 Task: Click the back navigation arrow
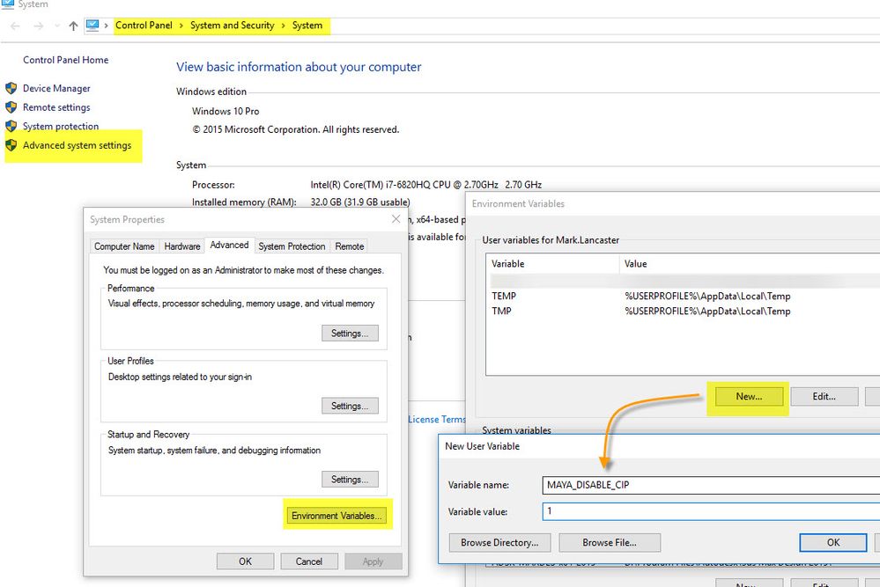click(x=14, y=26)
